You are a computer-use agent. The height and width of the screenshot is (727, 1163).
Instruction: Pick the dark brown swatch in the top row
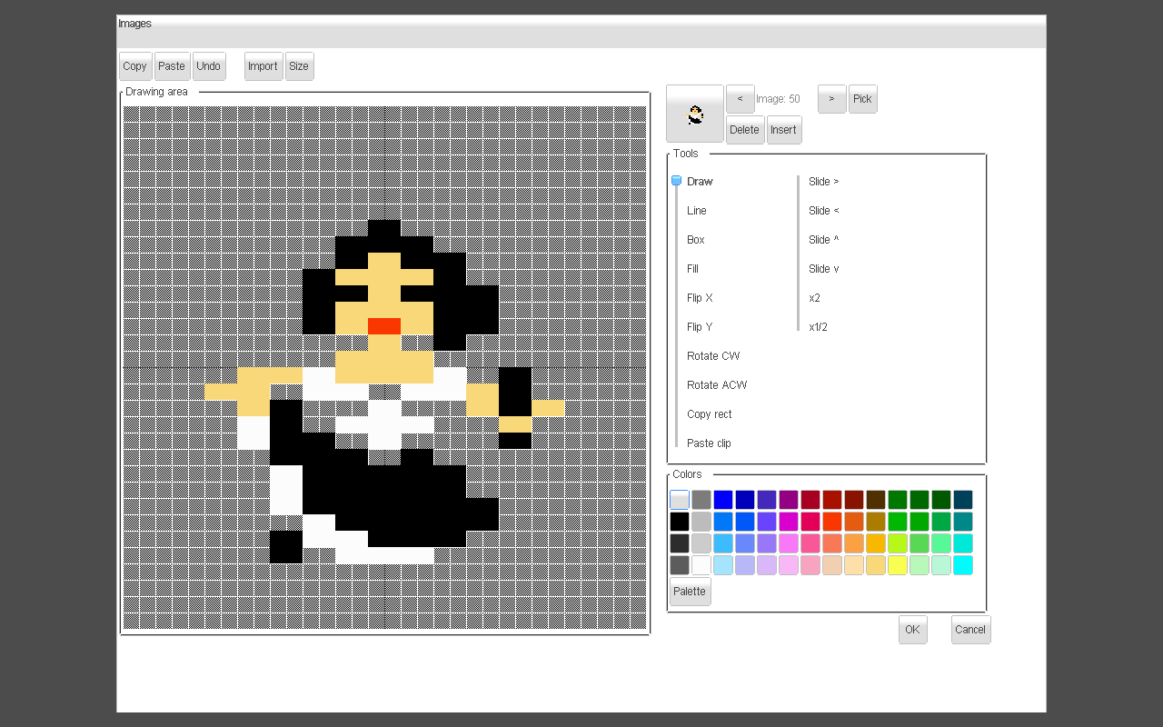coord(876,500)
